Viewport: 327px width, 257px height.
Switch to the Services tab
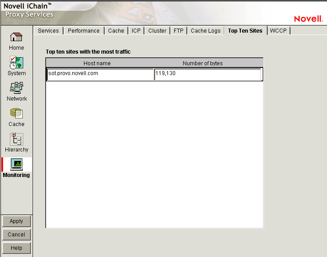pos(48,31)
